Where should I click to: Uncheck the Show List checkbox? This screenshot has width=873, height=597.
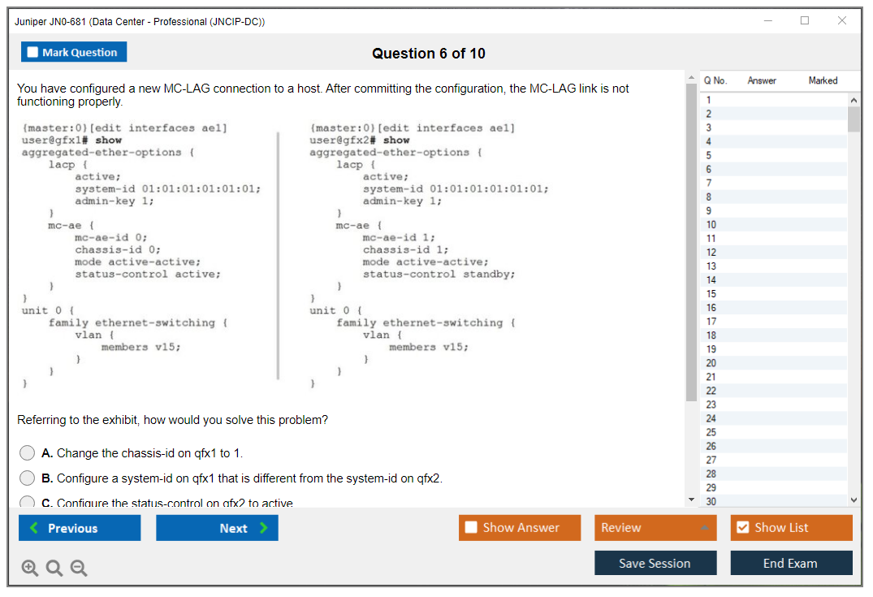742,528
